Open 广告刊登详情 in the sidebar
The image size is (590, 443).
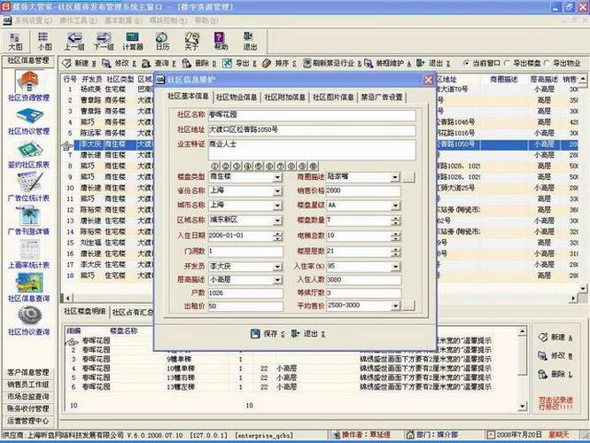[x=29, y=221]
